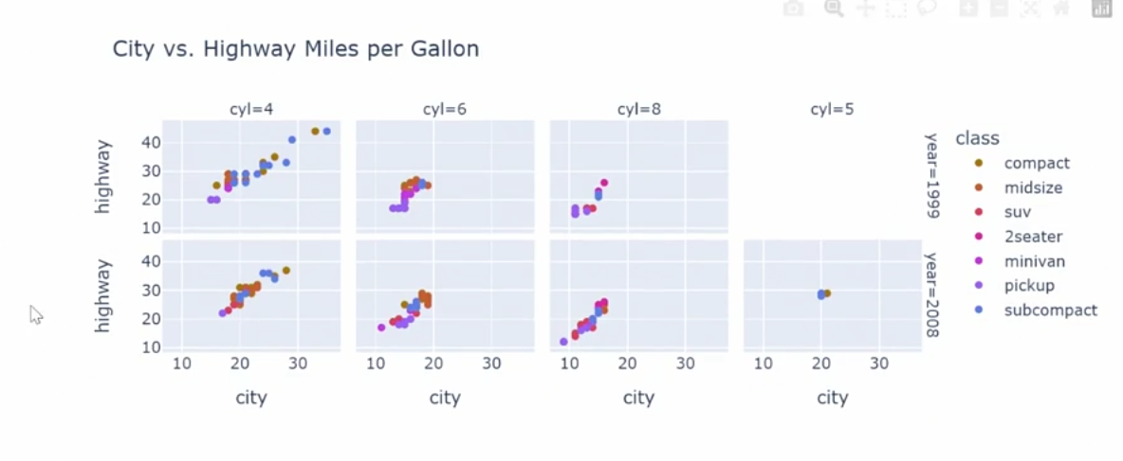Hide minivan points using legend
This screenshot has height=461, width=1123.
coord(1034,261)
